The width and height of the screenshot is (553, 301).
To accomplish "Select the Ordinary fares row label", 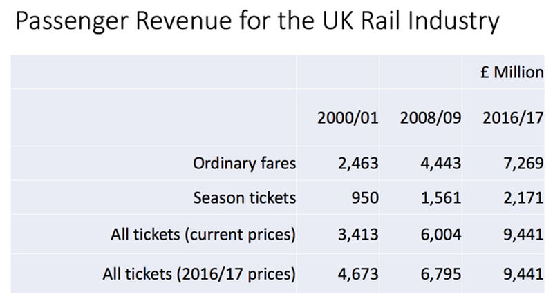I will (x=245, y=164).
